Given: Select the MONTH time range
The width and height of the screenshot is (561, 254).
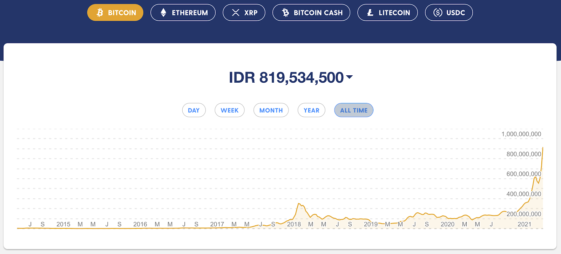Looking at the screenshot, I should click(271, 110).
